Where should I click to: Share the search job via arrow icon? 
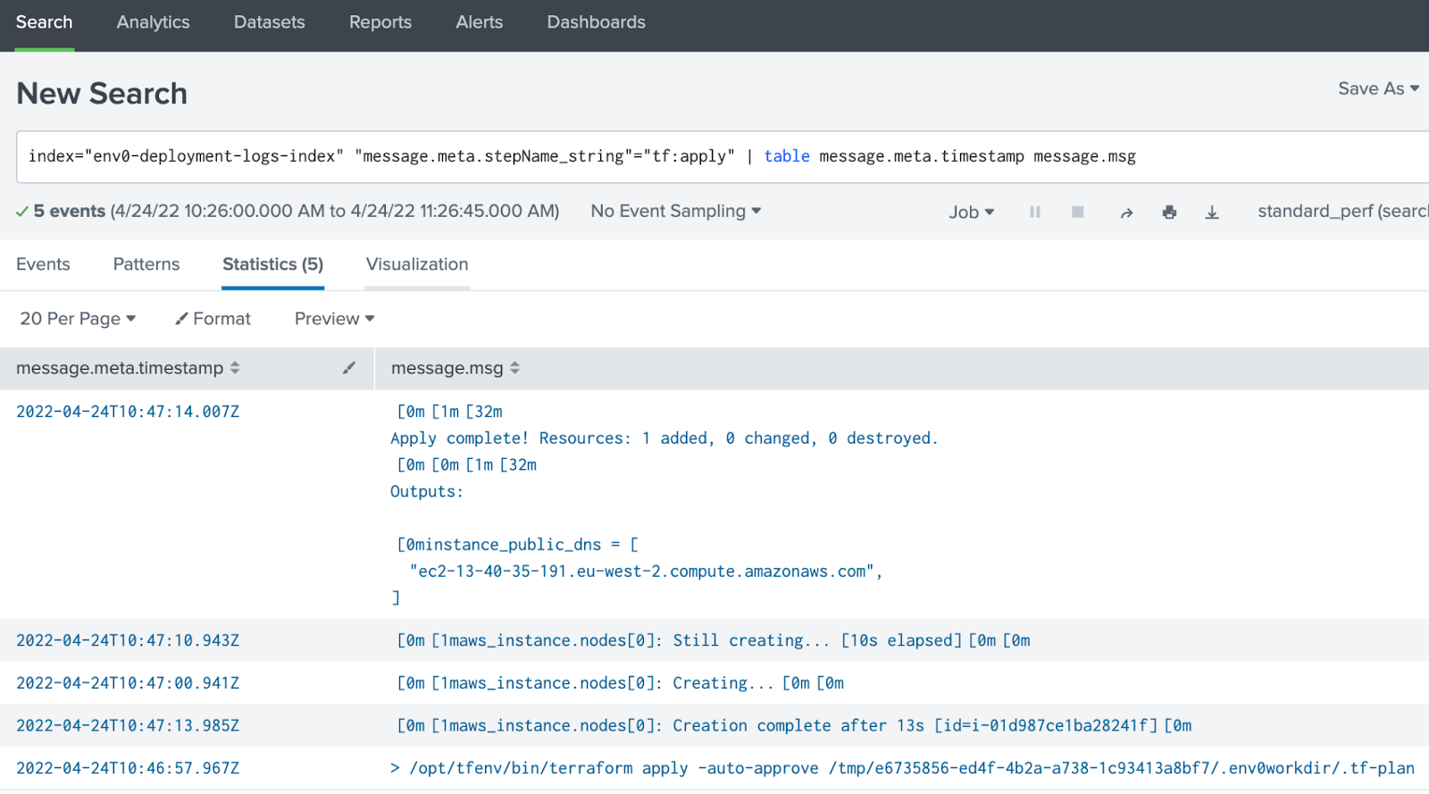(1126, 213)
